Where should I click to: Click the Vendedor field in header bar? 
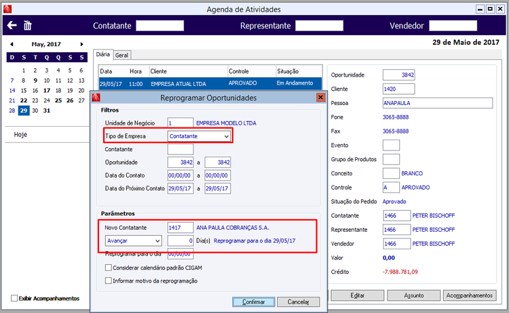point(453,26)
